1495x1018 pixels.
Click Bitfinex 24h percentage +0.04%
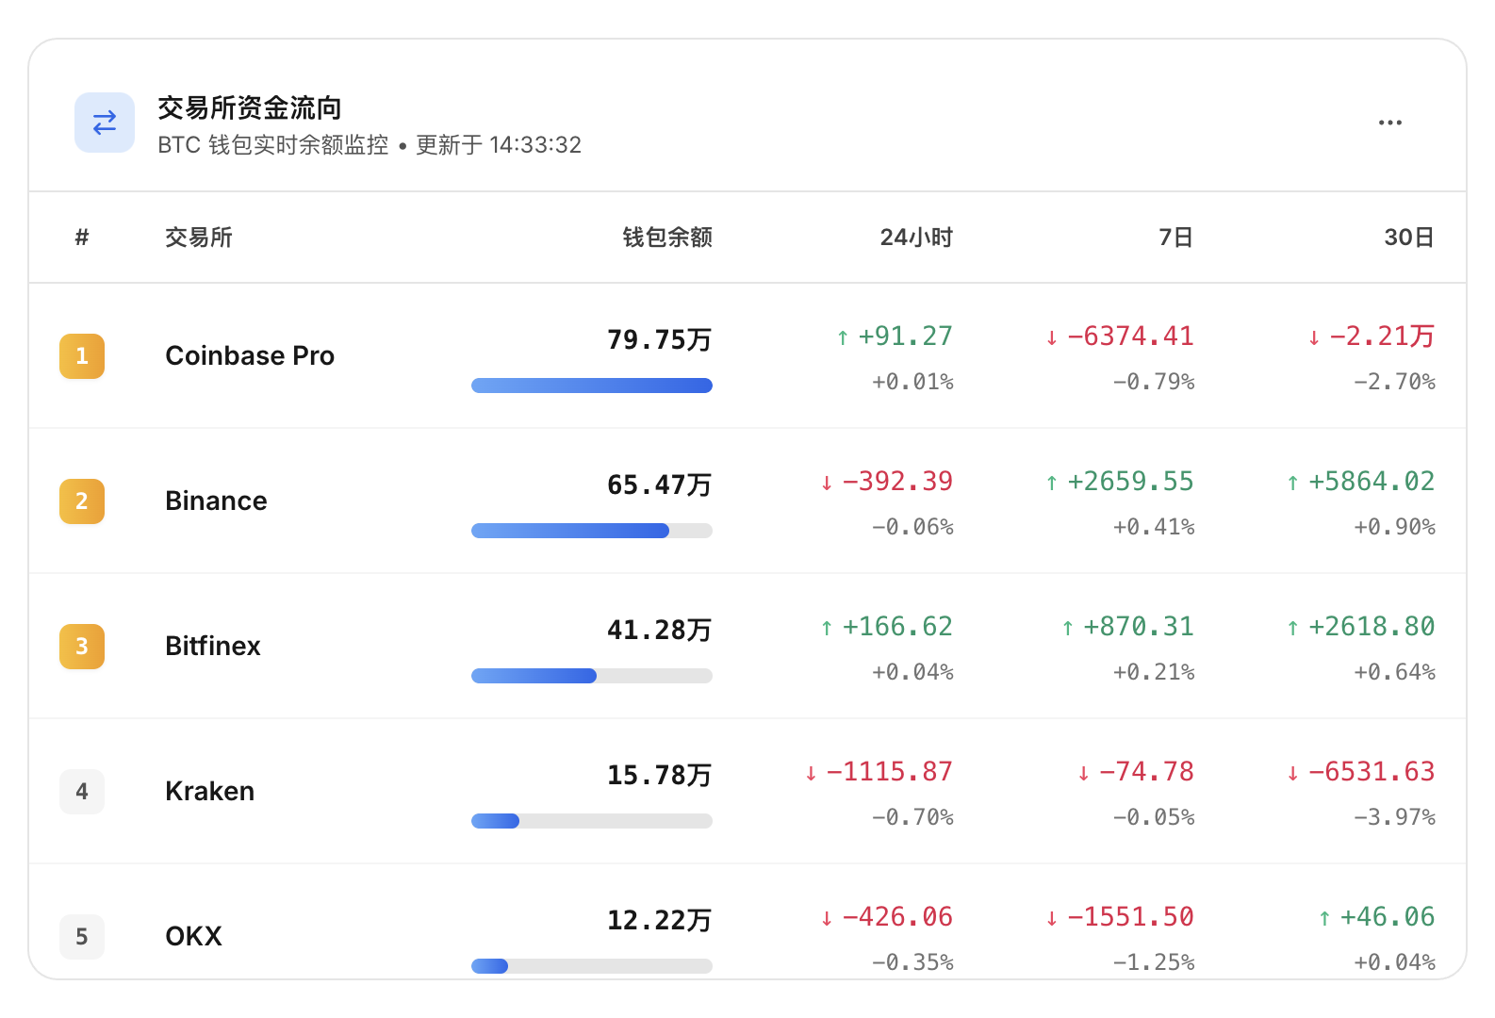pyautogui.click(x=912, y=672)
